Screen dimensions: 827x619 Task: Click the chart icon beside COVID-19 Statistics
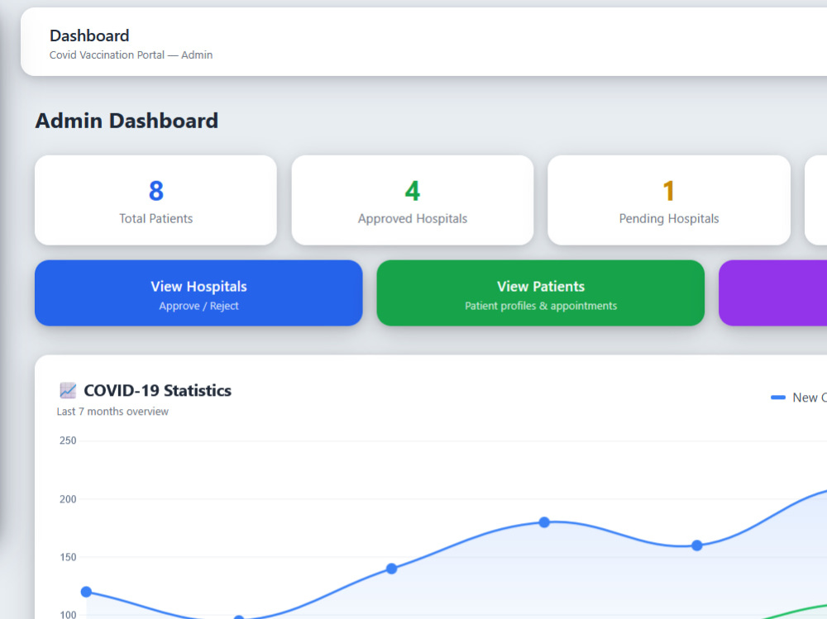coord(68,390)
